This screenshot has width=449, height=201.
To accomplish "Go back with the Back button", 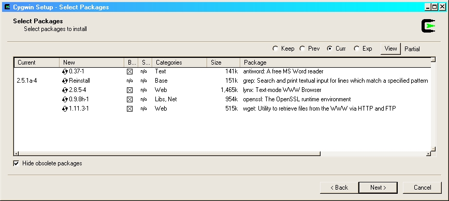I will [x=339, y=188].
